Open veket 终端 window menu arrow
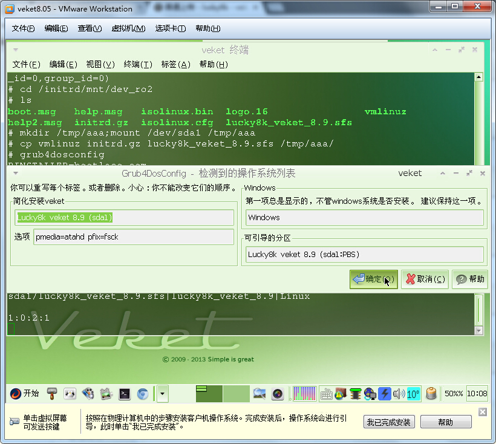The image size is (496, 444). 16,50
